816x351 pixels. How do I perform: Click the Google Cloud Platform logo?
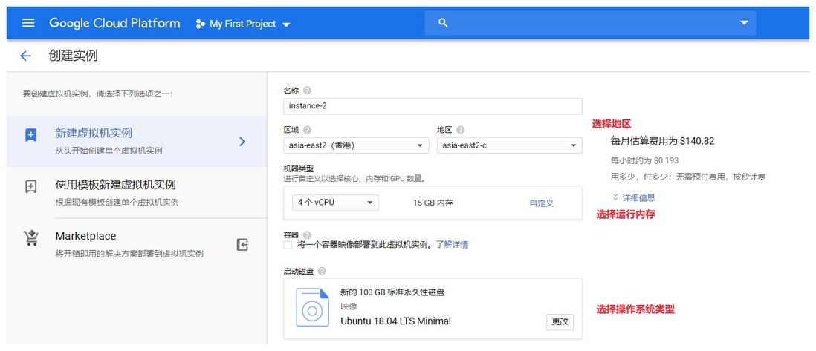114,24
